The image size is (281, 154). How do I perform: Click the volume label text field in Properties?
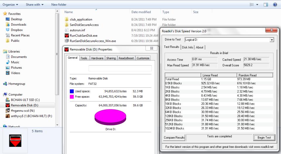click(x=120, y=68)
